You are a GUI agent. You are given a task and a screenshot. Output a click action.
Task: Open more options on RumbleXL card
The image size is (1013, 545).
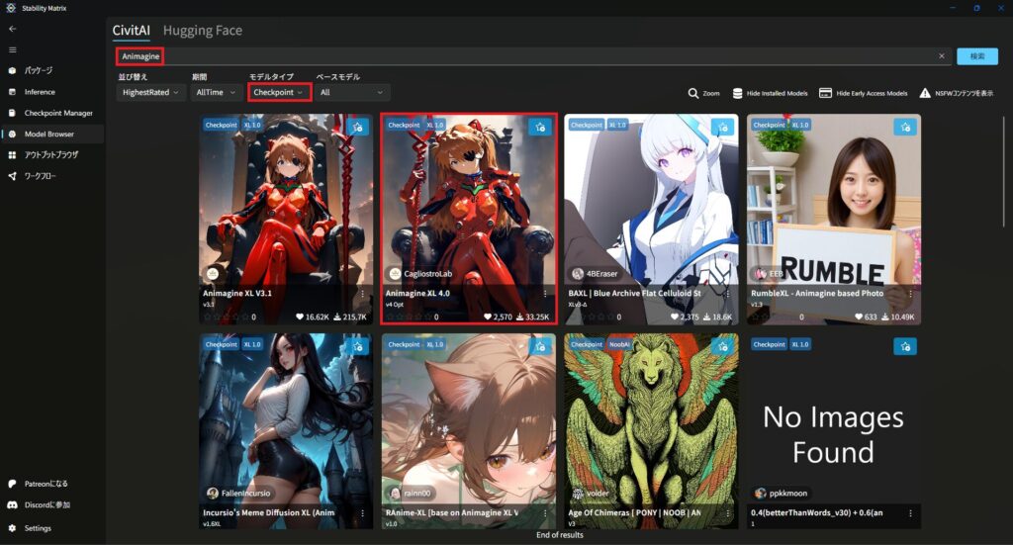pyautogui.click(x=911, y=293)
